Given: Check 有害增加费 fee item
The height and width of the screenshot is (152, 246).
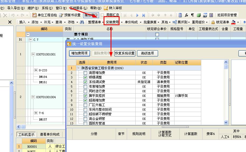Looking at the screenshot, I should click(85, 87).
